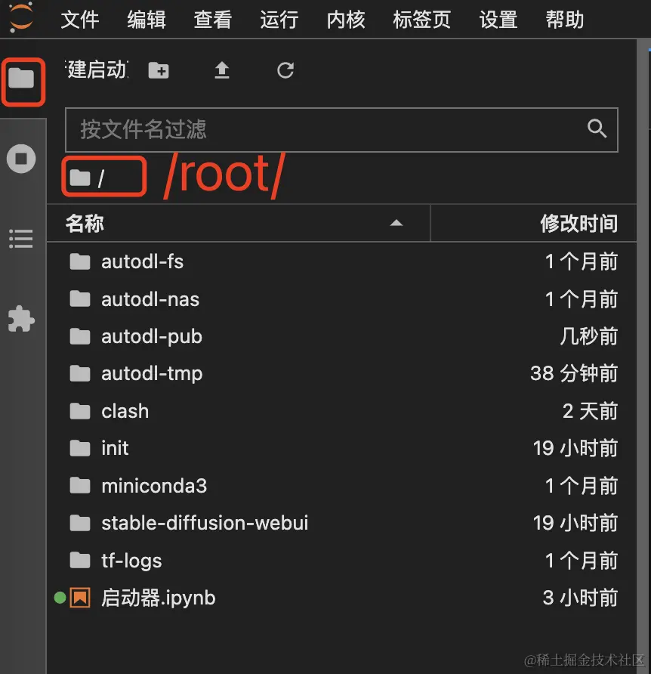This screenshot has width=651, height=674.
Task: Click the 几秒前 modified time of autodl-pub
Action: (588, 336)
